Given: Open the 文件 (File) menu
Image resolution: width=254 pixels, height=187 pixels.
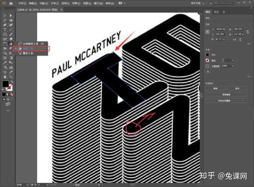Looking at the screenshot, I should pyautogui.click(x=22, y=3).
